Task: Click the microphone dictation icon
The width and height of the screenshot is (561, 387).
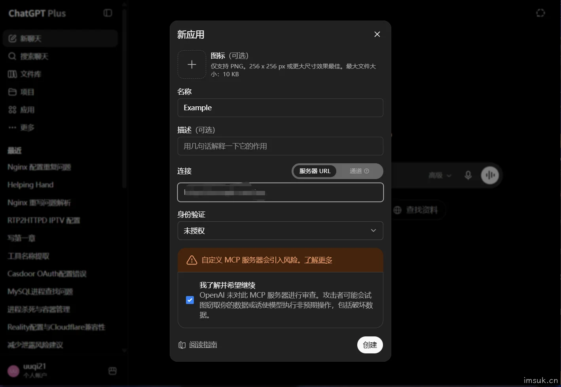Action: (x=468, y=175)
